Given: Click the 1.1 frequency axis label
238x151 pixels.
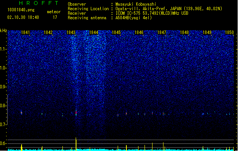Looking at the screenshot, I should coord(3,49).
